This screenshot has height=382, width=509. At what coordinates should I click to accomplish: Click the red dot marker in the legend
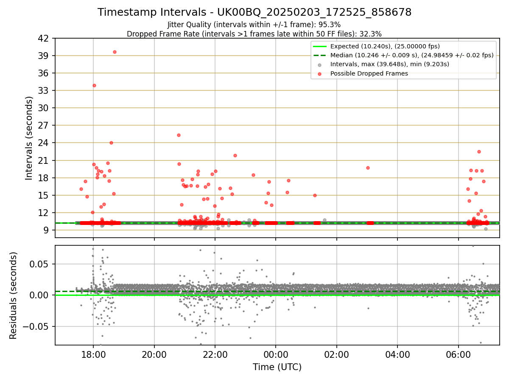point(319,74)
